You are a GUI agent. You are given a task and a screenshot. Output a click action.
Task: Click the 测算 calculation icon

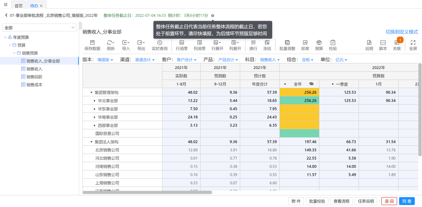(319, 43)
